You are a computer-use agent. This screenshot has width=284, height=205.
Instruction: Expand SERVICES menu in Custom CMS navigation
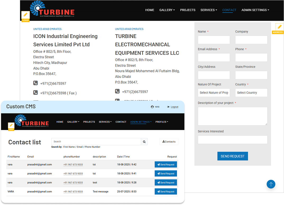pyautogui.click(x=105, y=122)
